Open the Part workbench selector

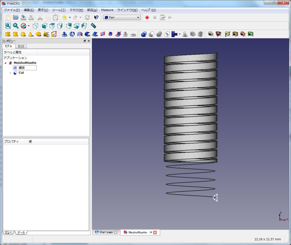(x=122, y=17)
